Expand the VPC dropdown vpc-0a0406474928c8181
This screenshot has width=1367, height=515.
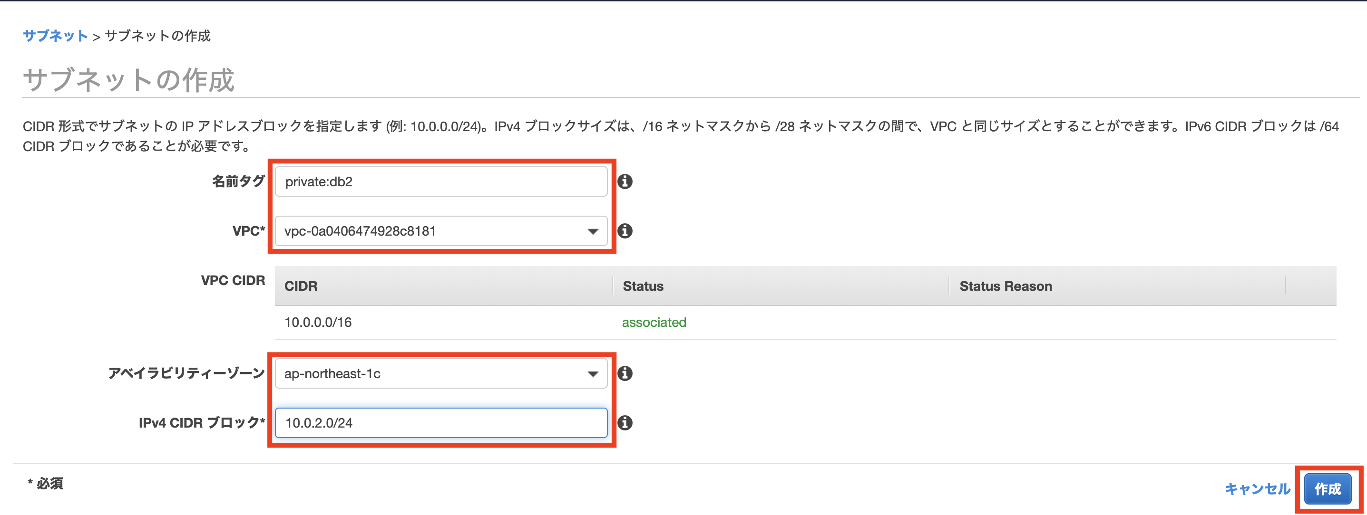click(441, 231)
